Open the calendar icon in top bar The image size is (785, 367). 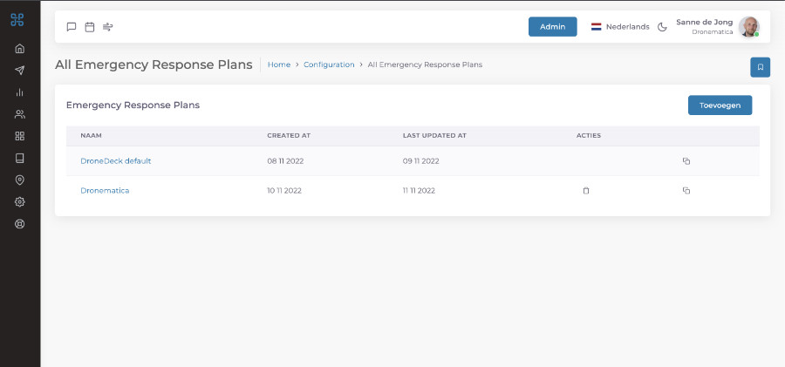point(90,27)
